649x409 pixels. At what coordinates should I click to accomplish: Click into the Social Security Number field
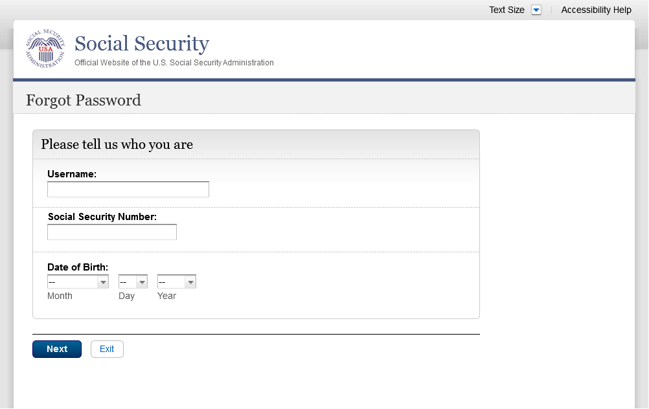pyautogui.click(x=112, y=232)
